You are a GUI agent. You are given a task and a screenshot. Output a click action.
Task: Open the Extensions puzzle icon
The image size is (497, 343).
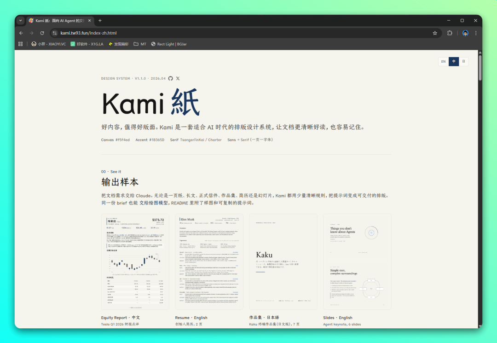450,33
